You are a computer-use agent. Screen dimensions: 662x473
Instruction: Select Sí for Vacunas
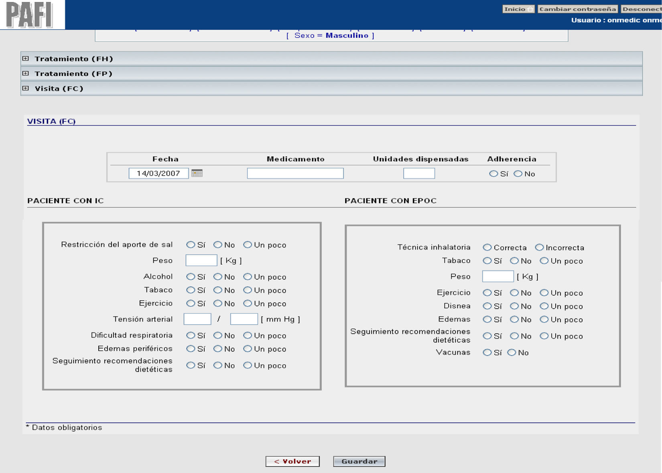coord(487,352)
